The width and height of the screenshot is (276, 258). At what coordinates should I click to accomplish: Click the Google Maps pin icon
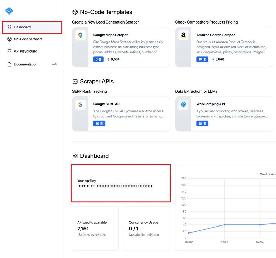(80, 35)
